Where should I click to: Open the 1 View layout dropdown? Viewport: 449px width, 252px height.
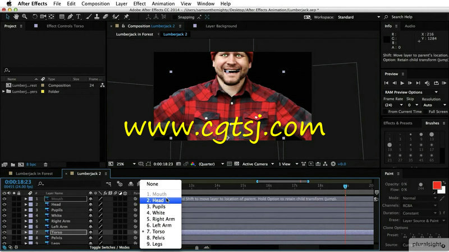coord(288,164)
